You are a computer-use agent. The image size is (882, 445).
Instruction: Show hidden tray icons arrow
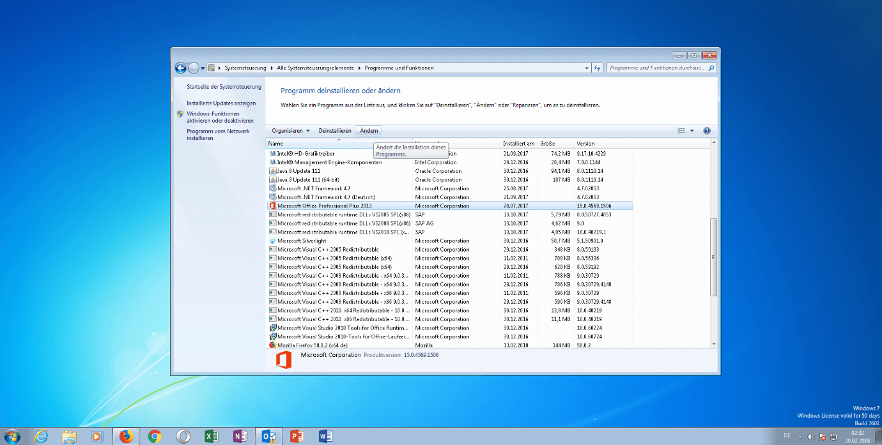click(x=800, y=437)
